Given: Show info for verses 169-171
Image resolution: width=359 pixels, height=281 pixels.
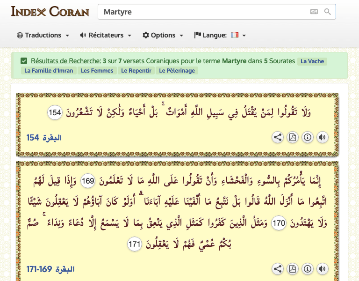Looking at the screenshot, I should point(308,269).
